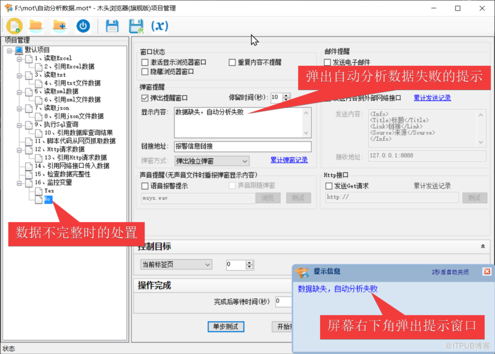Select the highlighted No tree node
The width and height of the screenshot is (495, 354).
(48, 199)
